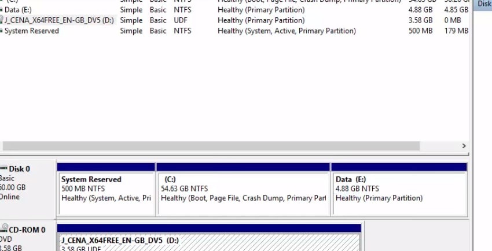Viewport: 492px width, 251px height.
Task: Click the CD-ROM 0 label panel
Action: pos(27,238)
